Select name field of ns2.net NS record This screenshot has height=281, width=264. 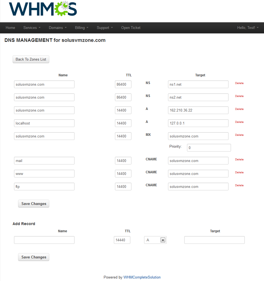(x=44, y=97)
